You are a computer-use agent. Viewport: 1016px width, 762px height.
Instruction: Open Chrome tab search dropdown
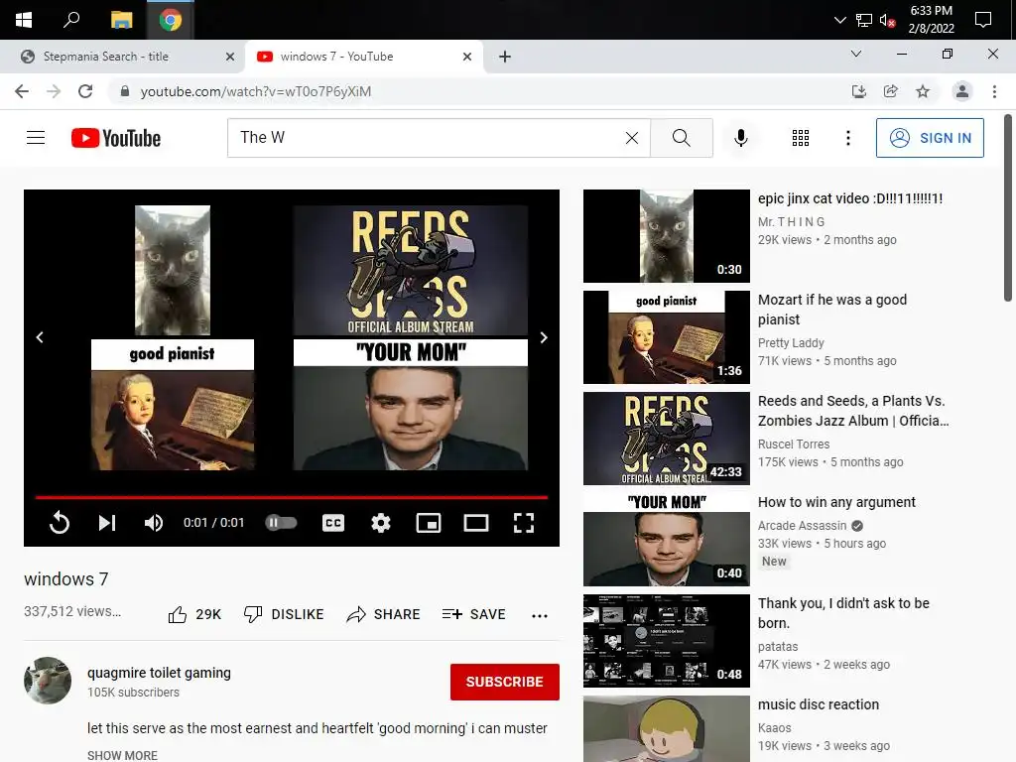pos(855,54)
